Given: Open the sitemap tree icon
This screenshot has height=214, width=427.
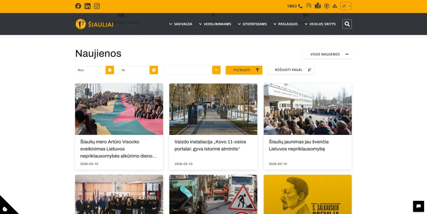Looking at the screenshot, I should 334,6.
